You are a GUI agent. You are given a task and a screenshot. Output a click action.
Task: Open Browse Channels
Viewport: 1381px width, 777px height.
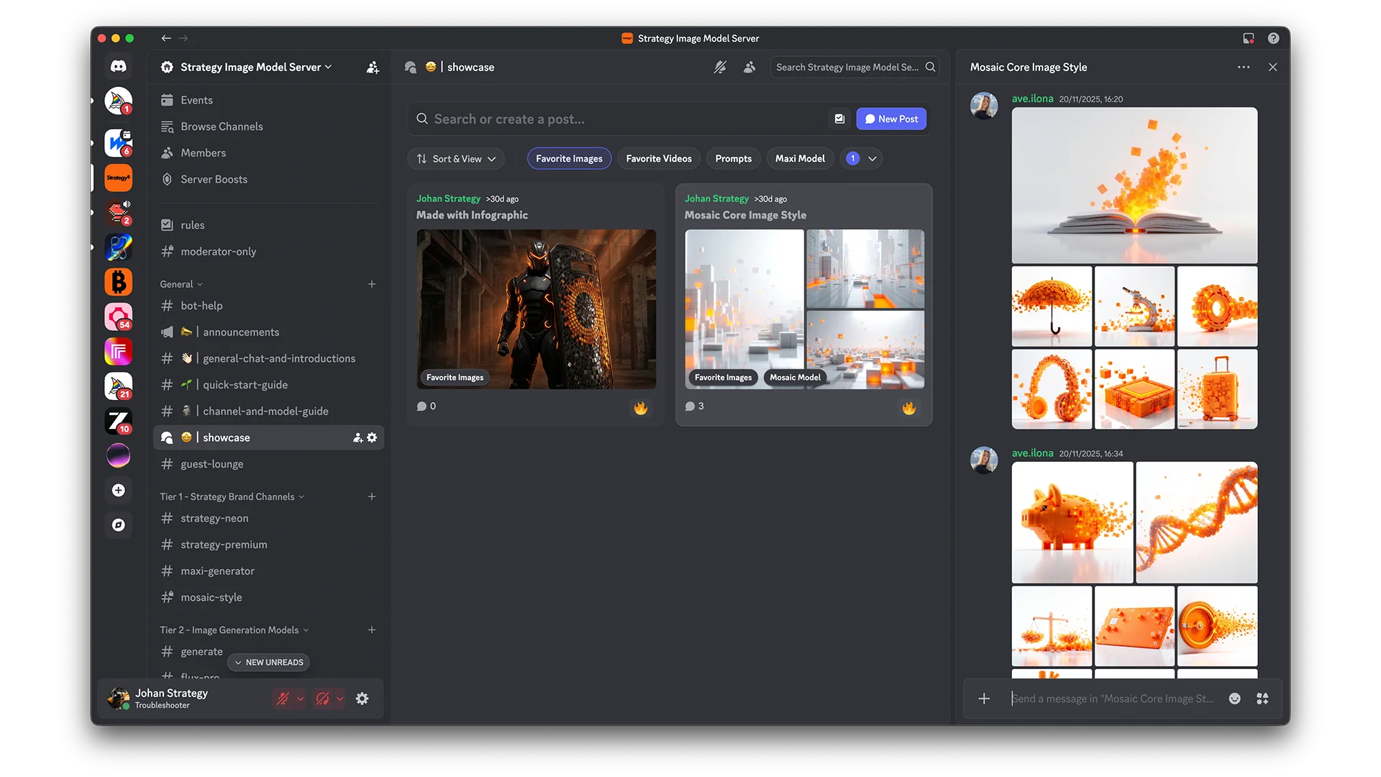point(268,127)
